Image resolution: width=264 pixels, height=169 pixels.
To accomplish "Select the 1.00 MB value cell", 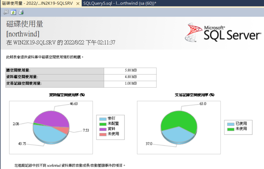I will [x=130, y=83].
